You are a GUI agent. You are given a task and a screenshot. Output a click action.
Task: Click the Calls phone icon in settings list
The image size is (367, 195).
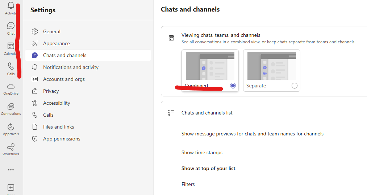35,115
